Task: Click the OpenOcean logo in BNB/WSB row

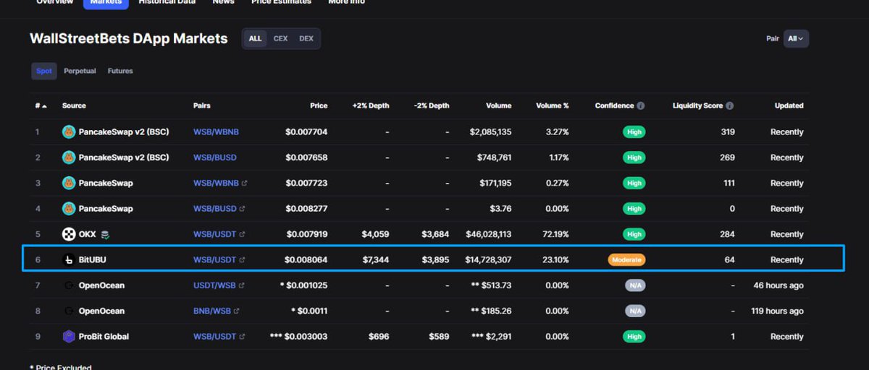Action: pos(69,311)
